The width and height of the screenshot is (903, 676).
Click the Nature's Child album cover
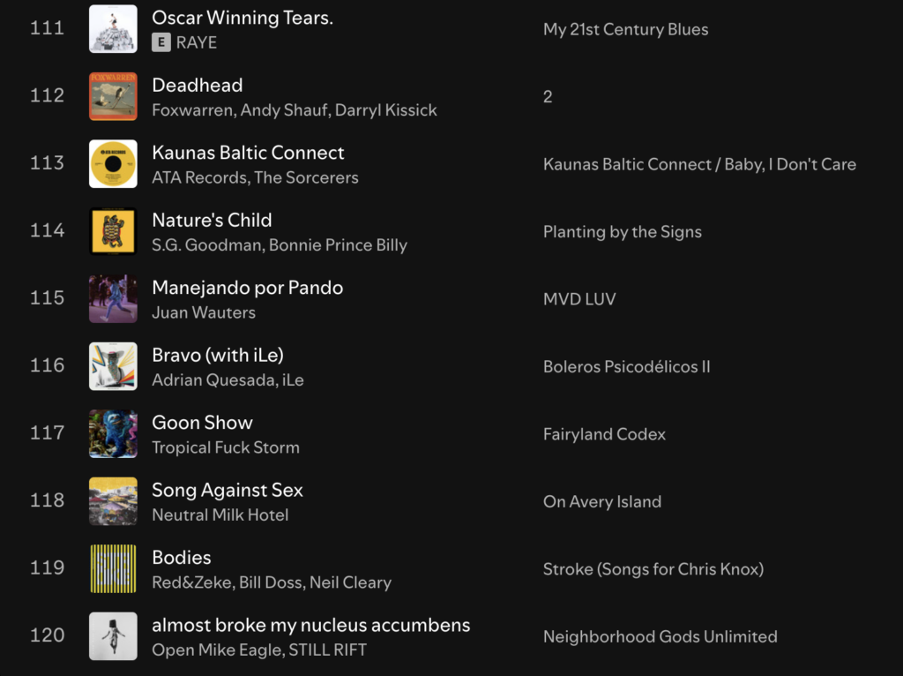pyautogui.click(x=113, y=231)
